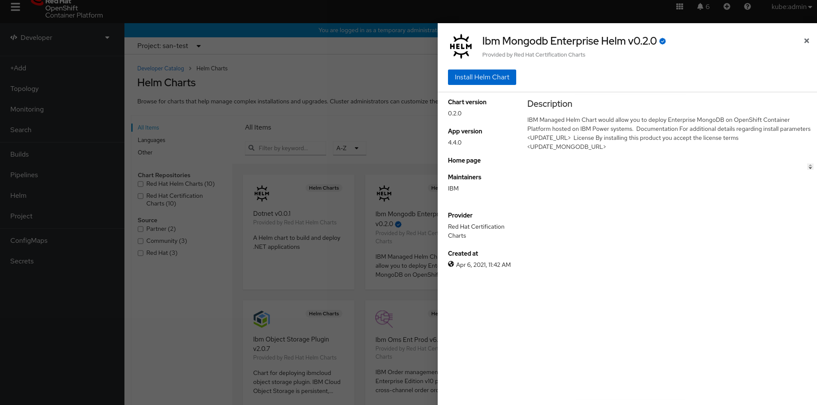The height and width of the screenshot is (405, 817).
Task: Open the Dotnet v0.0.1 chart card
Action: point(299,232)
